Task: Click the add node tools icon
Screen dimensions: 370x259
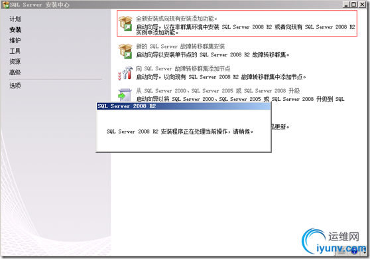Action: click(125, 73)
